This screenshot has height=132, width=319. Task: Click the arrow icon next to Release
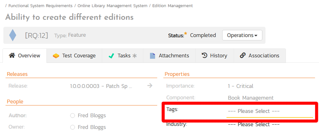[x=150, y=86]
